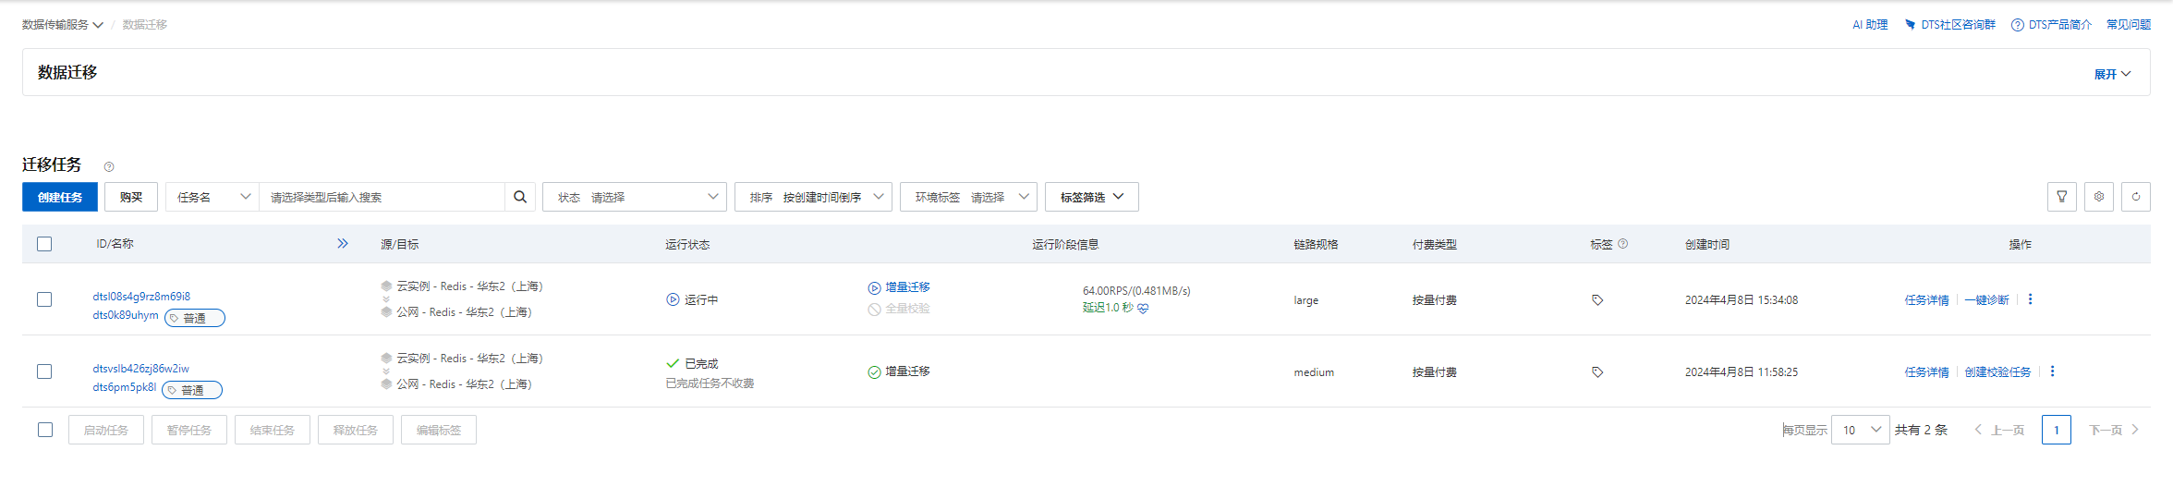Viewport: 2173px width, 499px height.
Task: Toggle the bottom select-all checkbox
Action: (45, 430)
